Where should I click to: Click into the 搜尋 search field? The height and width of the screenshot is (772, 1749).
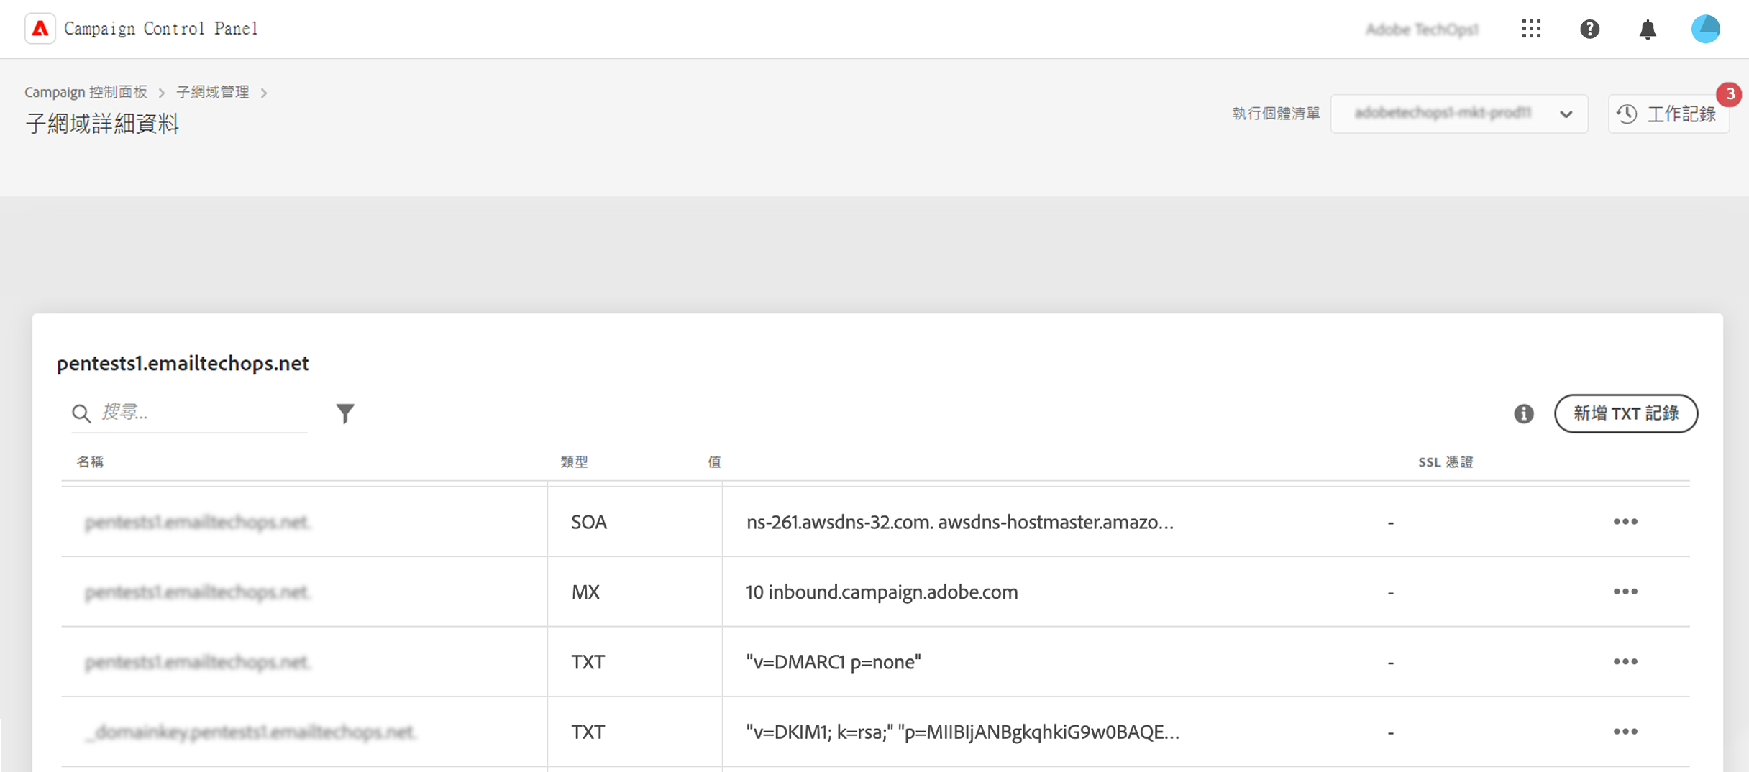pos(201,413)
